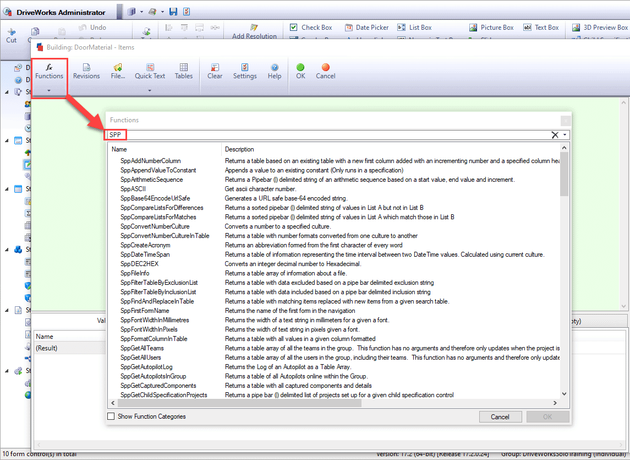Insert a 3D Preview Box control
Image resolution: width=630 pixels, height=460 pixels.
[600, 28]
